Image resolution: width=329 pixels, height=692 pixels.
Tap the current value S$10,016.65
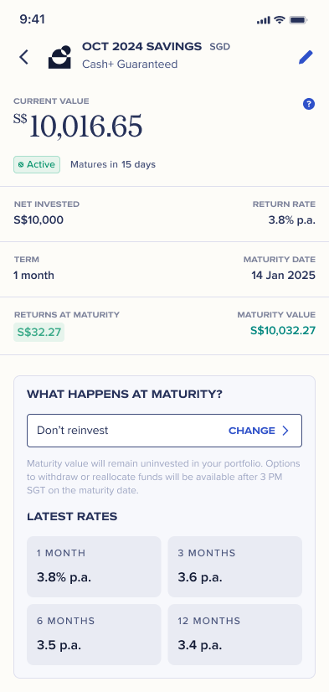tap(78, 127)
